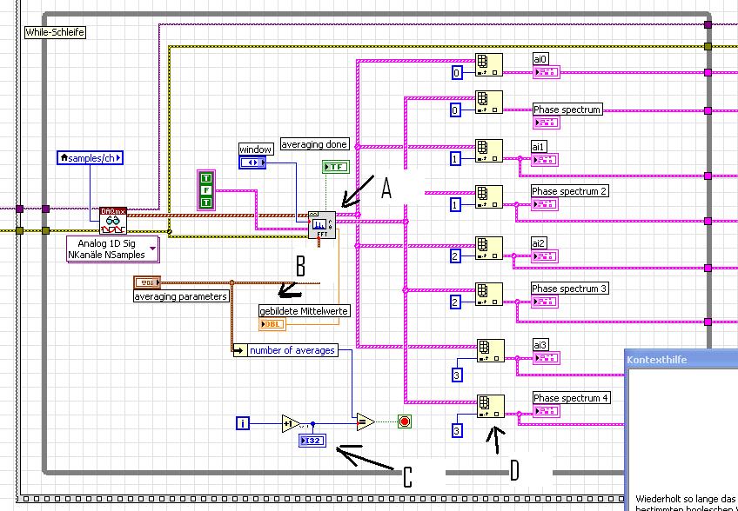Click the I32 indicator terminal
738x511 pixels.
[312, 441]
